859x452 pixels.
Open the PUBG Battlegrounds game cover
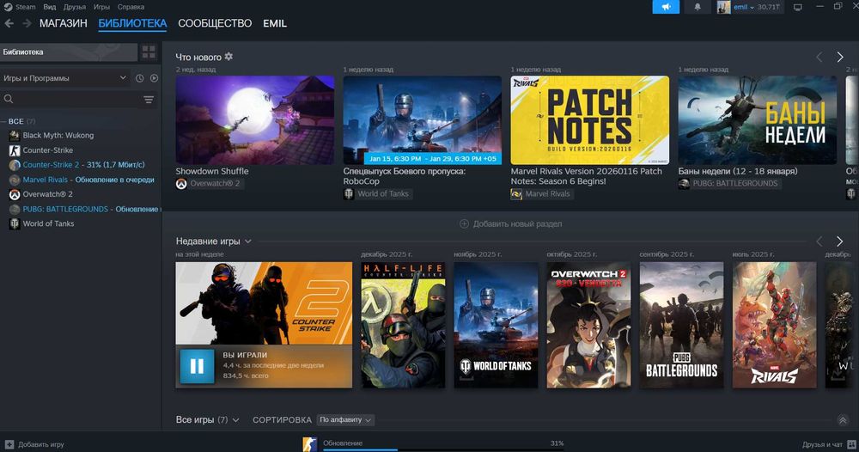point(681,325)
